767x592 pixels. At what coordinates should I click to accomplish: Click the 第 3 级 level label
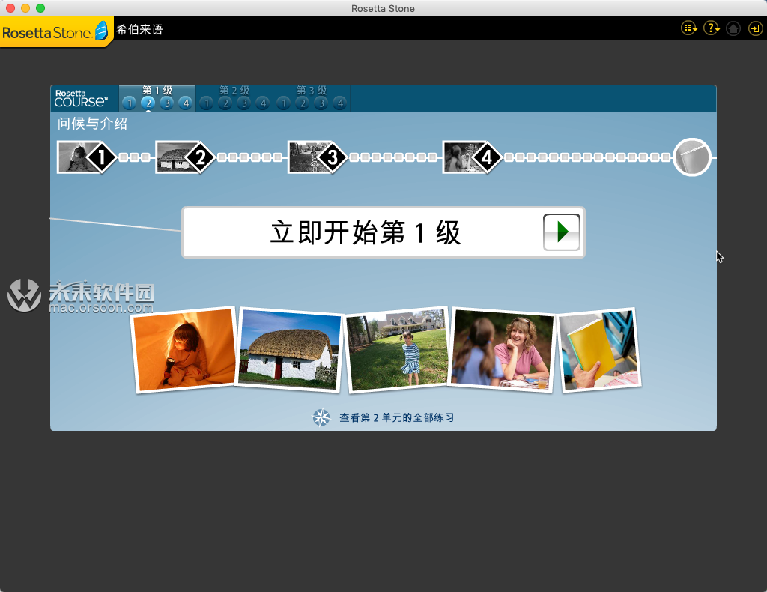(x=312, y=90)
